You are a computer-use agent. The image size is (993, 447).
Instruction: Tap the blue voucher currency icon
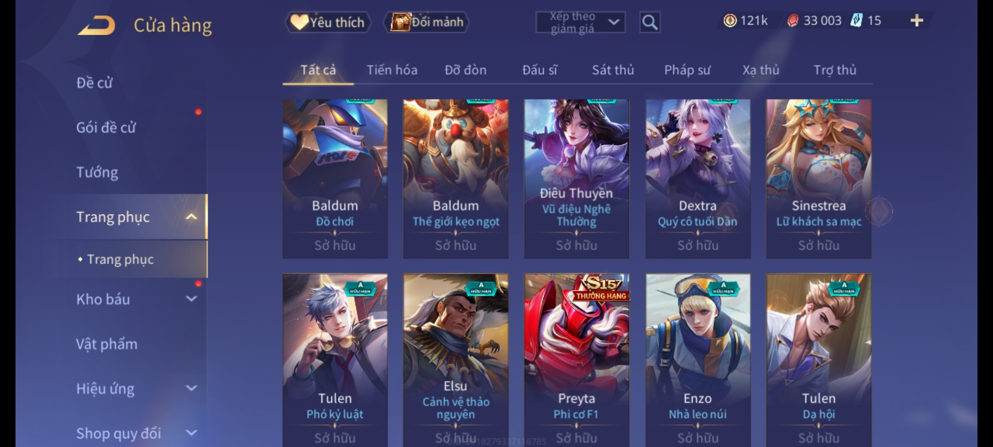(856, 20)
